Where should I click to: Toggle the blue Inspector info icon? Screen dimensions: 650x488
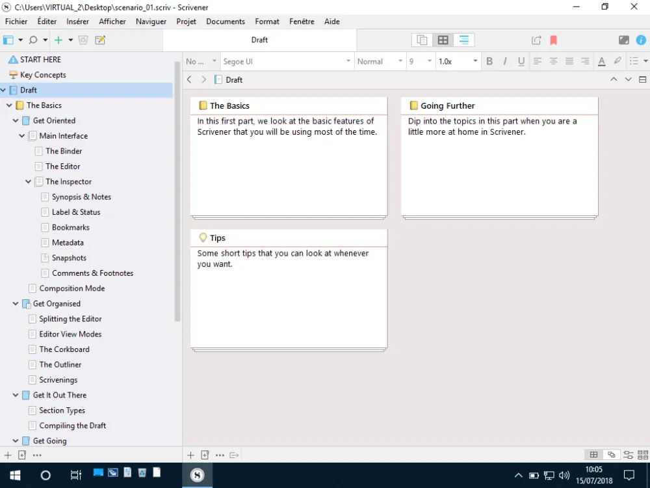pos(641,40)
